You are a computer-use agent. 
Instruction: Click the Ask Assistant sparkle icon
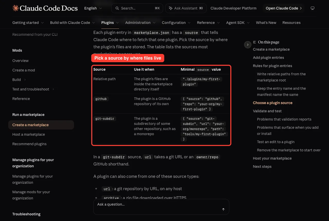[171, 8]
